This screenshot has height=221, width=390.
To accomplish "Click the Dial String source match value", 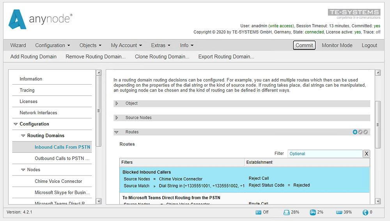I will click(x=202, y=186).
